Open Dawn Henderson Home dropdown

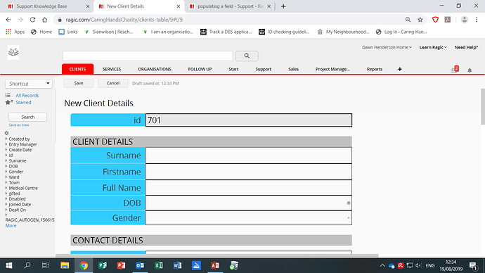point(387,47)
